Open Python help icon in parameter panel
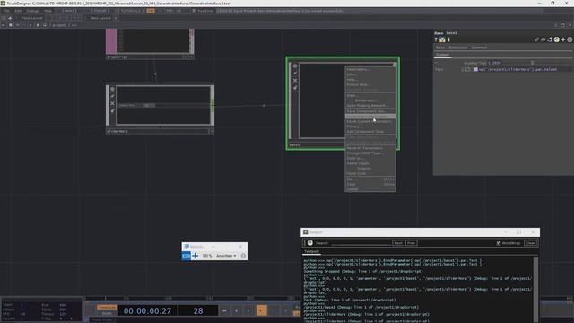This screenshot has width=574, height=323. (442, 39)
